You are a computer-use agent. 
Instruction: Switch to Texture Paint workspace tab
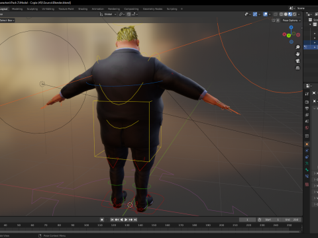[x=66, y=9]
